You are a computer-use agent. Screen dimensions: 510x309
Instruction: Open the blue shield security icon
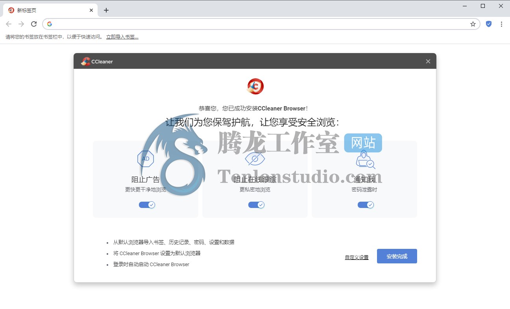[489, 24]
